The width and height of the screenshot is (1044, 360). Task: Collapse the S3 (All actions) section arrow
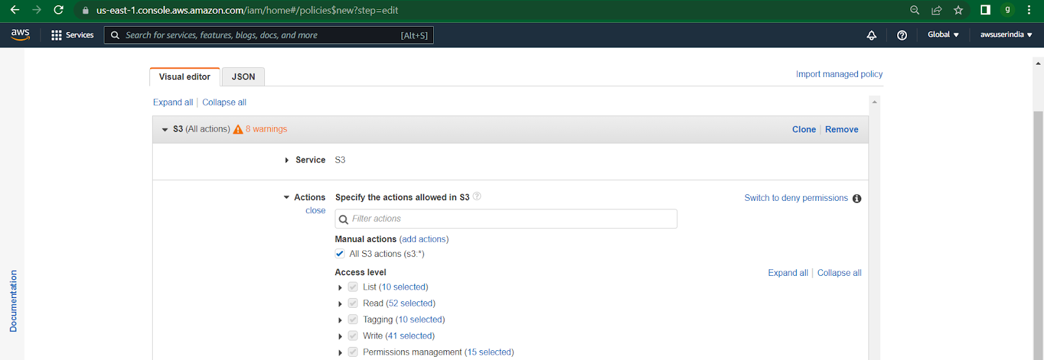pyautogui.click(x=164, y=130)
